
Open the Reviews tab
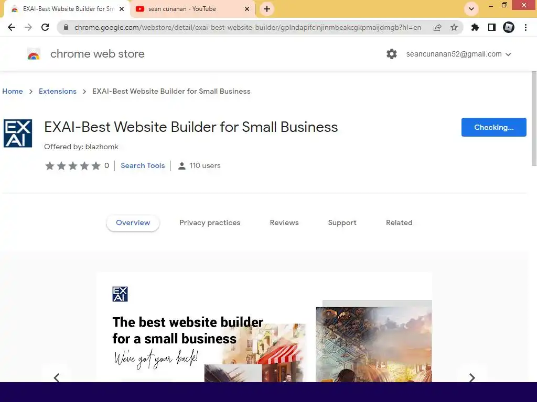(x=284, y=223)
